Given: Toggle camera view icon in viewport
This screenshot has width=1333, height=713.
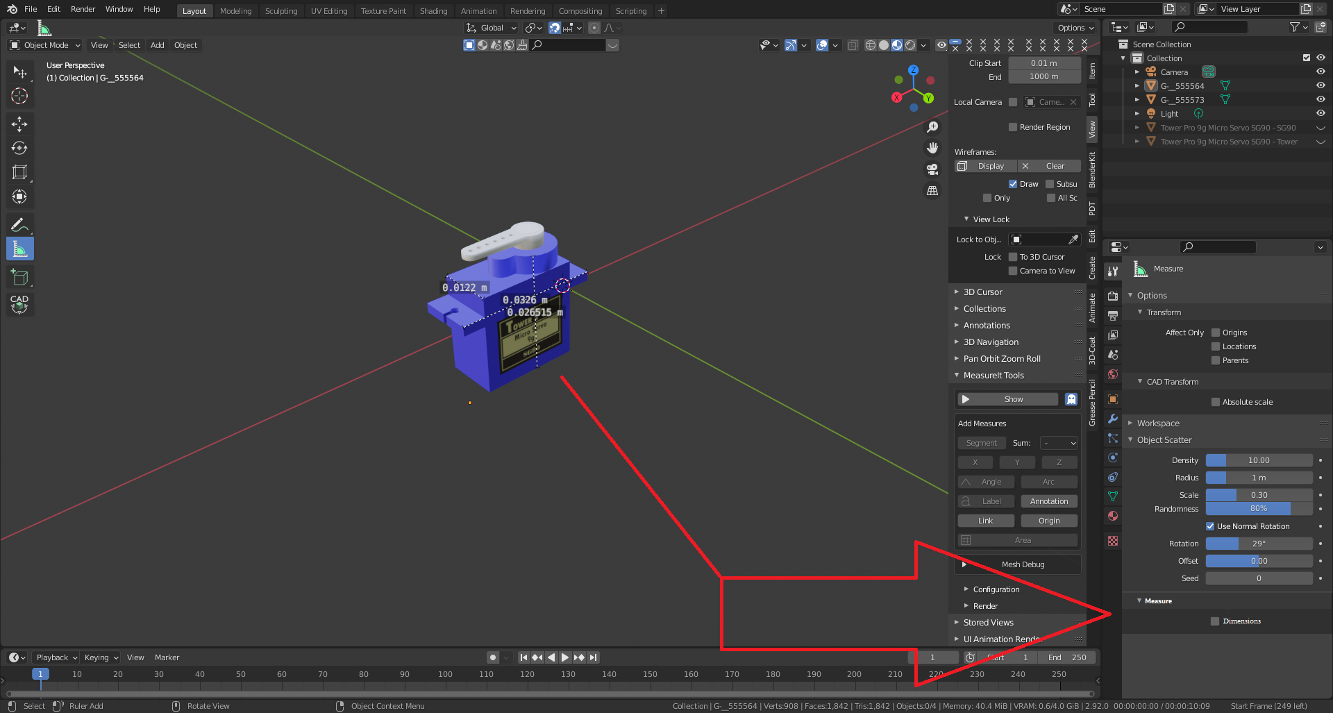Looking at the screenshot, I should pyautogui.click(x=932, y=169).
